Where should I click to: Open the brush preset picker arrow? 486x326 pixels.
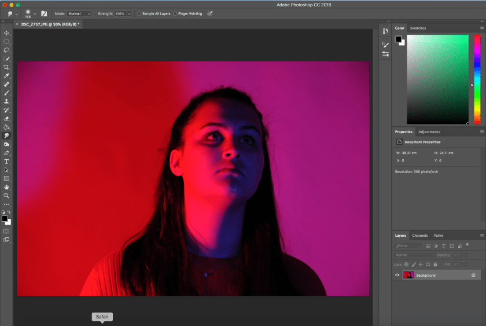click(35, 13)
